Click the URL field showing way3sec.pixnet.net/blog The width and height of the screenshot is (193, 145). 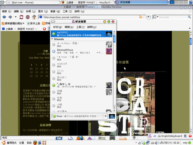[x=91, y=17]
